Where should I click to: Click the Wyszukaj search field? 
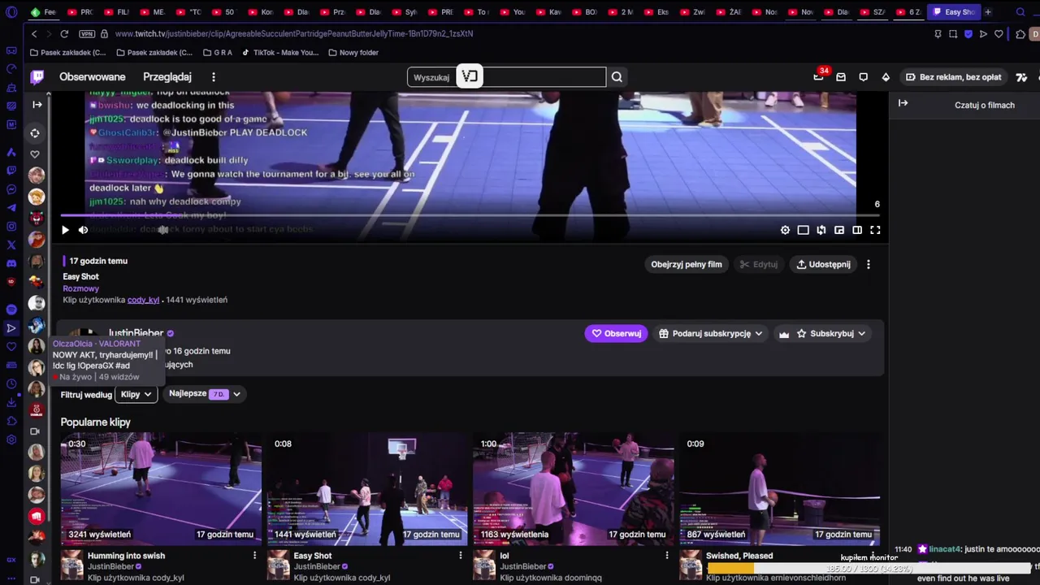point(506,77)
